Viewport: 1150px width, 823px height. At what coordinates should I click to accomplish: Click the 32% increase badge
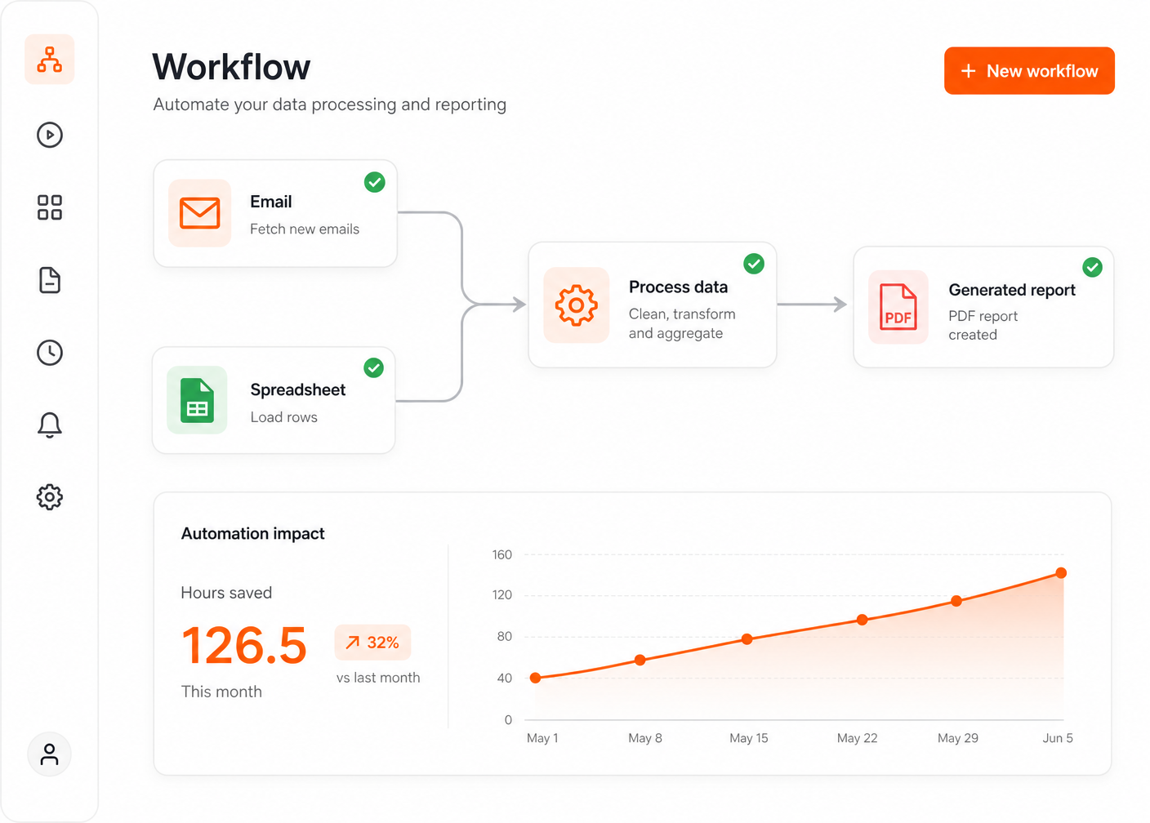click(x=372, y=643)
